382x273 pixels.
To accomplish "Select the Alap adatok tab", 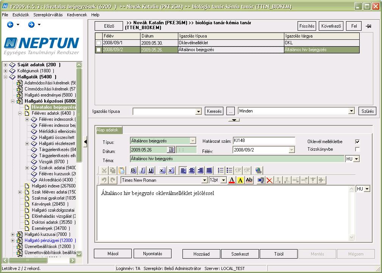I will (x=109, y=130).
